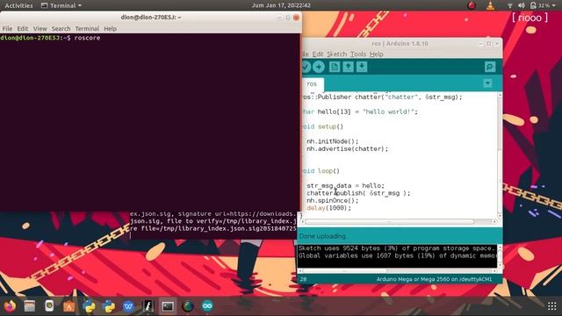Click the volume speaker tray icon
The image size is (562, 316).
[521, 5]
